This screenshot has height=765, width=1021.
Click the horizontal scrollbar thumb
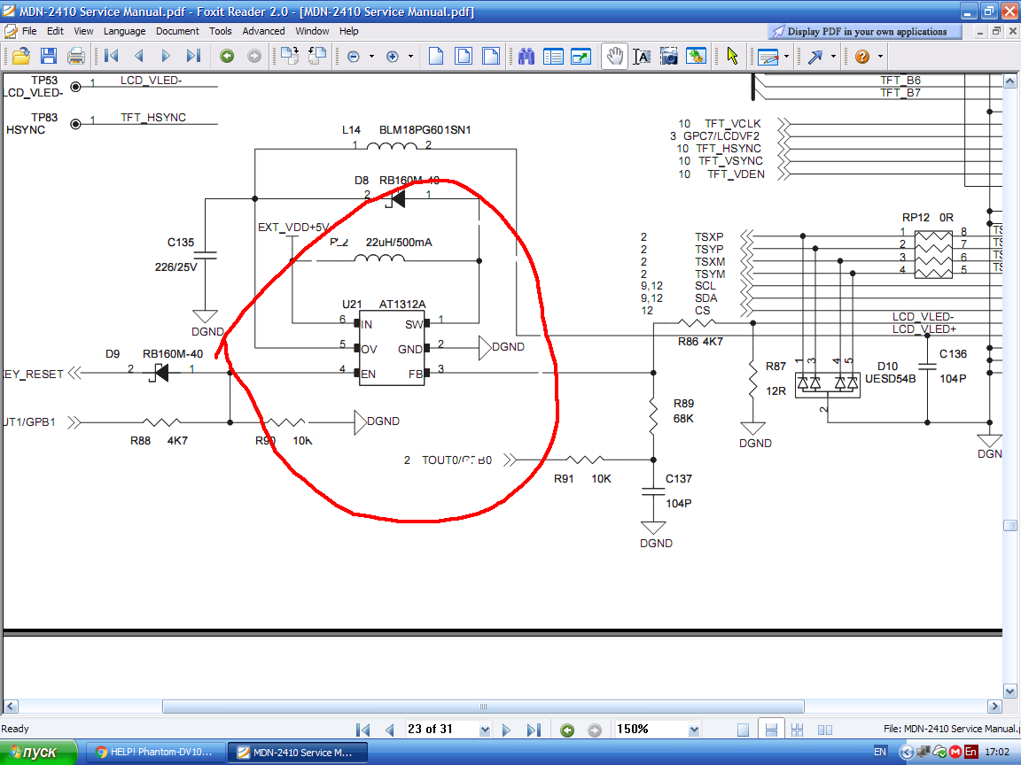click(x=484, y=707)
